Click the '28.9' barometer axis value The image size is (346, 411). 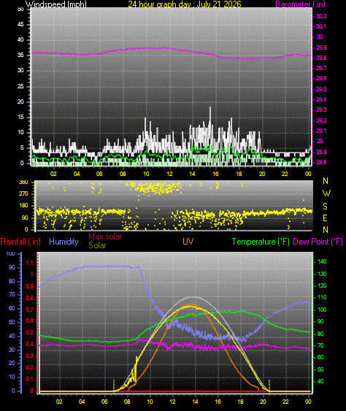click(321, 152)
